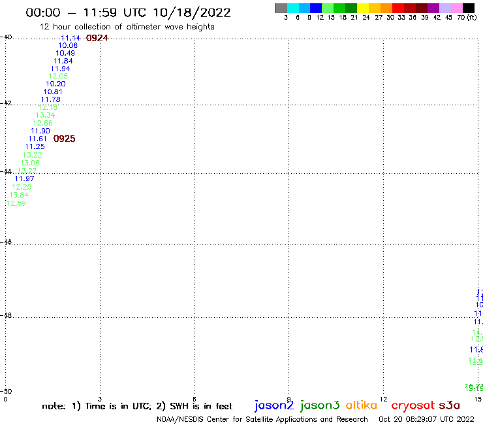This screenshot has height=425, width=483.
Task: Click the scale value '33'
Action: tap(401, 18)
